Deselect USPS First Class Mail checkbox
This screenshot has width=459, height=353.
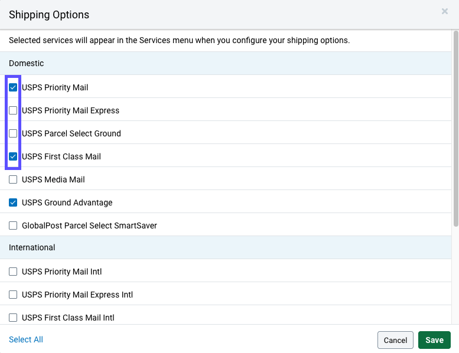[x=13, y=156]
